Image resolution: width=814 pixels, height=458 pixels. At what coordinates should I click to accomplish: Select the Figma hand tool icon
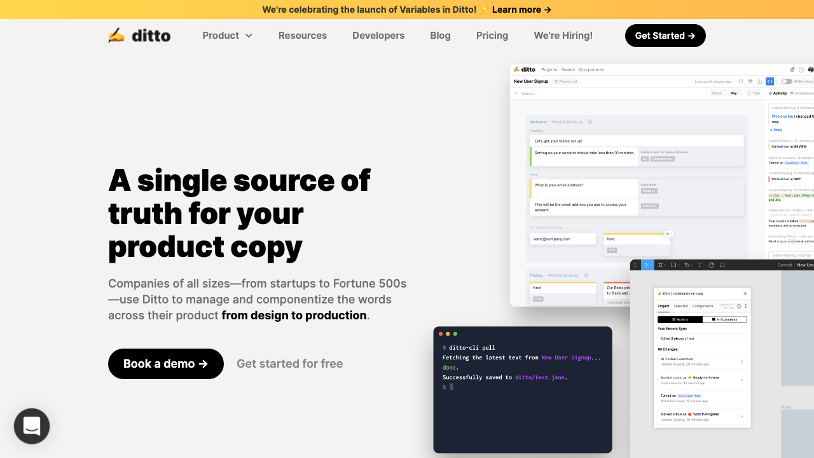[711, 265]
